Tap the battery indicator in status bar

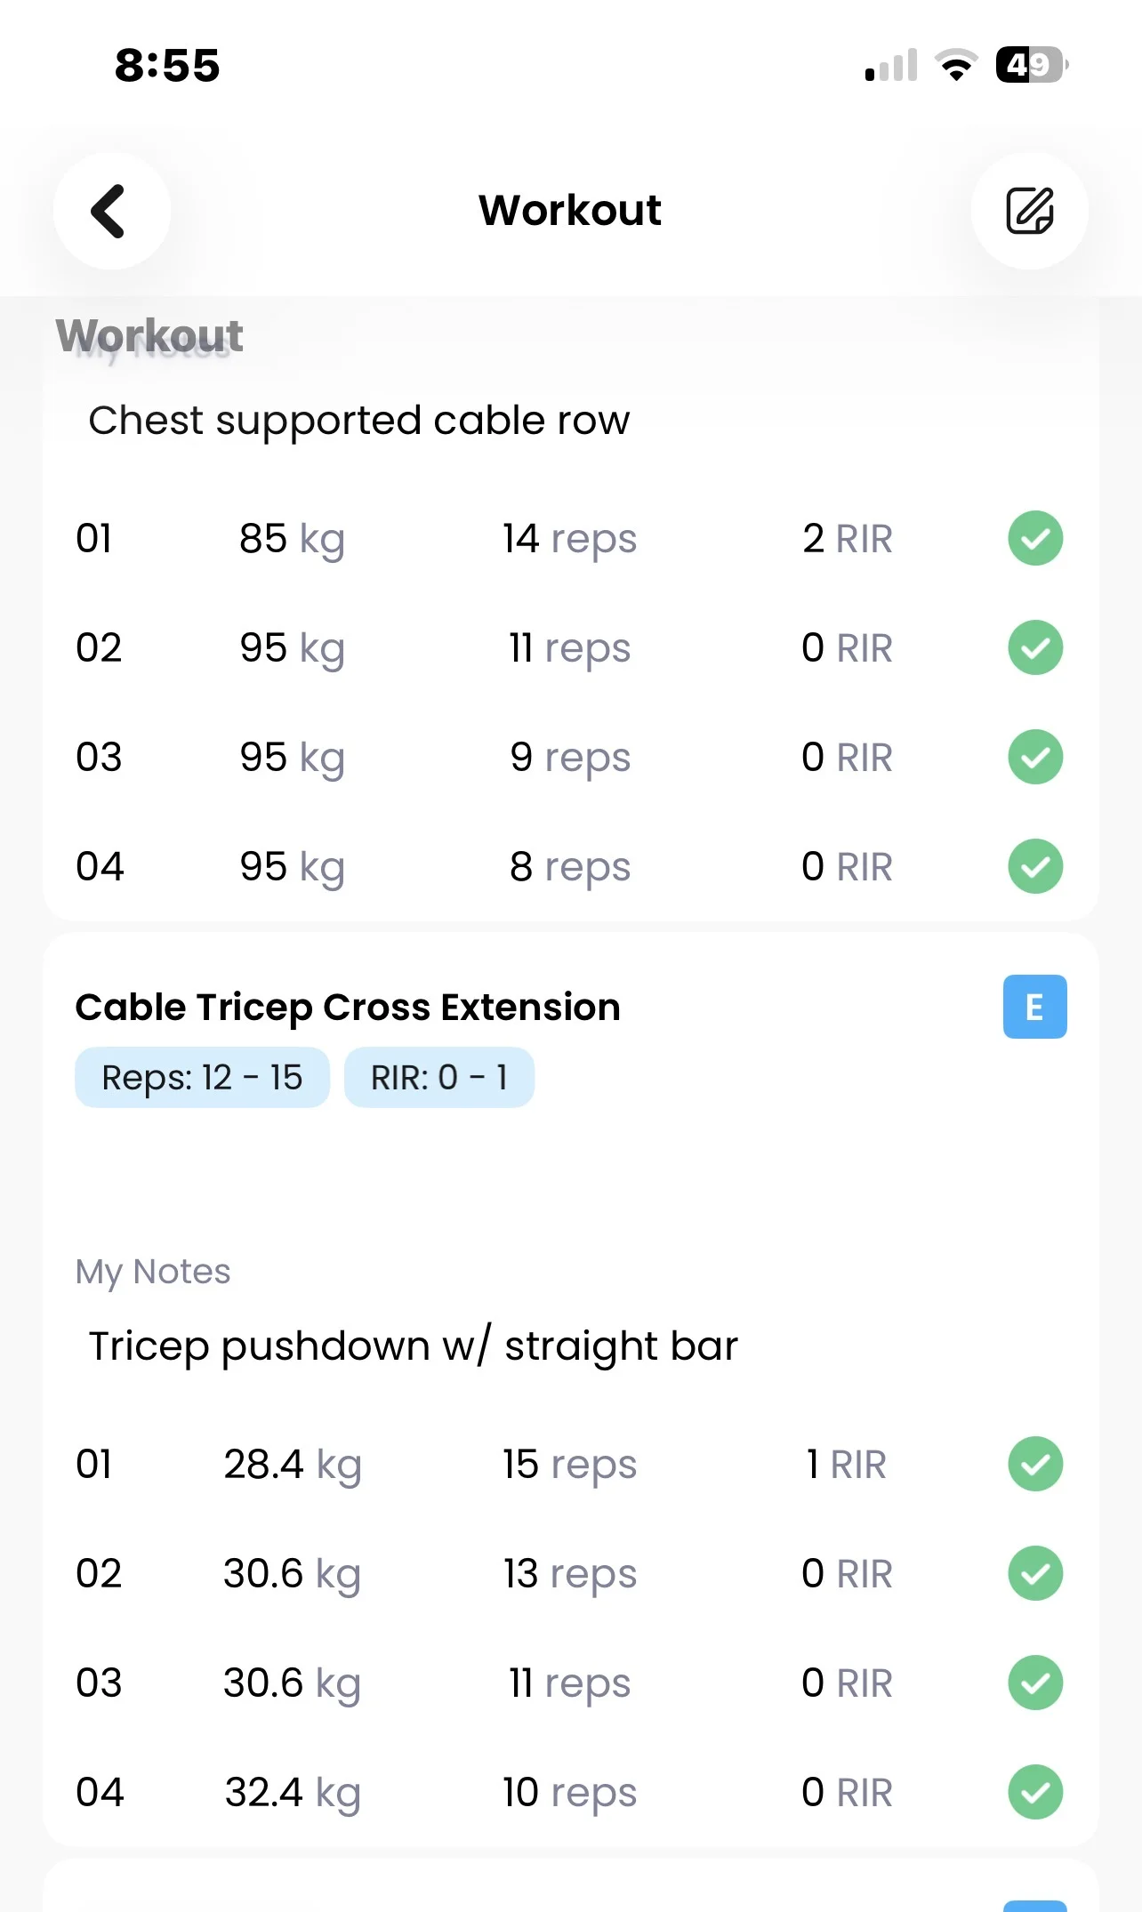[1031, 65]
